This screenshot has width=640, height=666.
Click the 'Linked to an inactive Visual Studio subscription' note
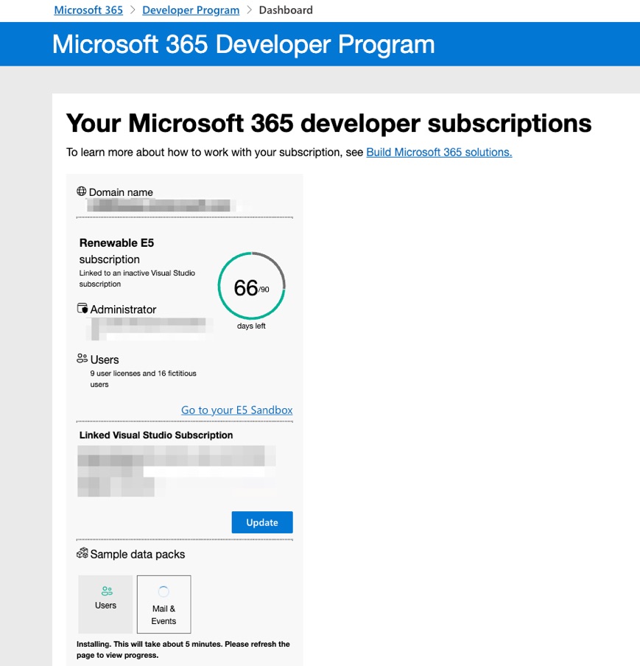point(137,278)
